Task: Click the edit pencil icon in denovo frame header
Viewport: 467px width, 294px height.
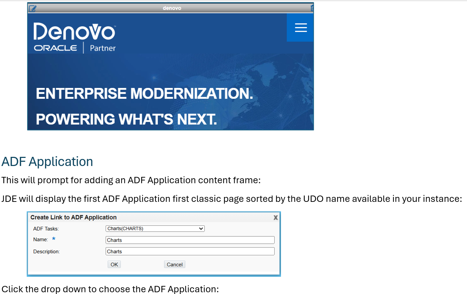Action: [x=33, y=8]
